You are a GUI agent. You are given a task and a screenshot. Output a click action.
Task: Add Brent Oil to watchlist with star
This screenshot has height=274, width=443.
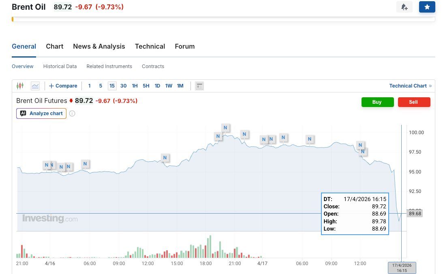coord(427,7)
